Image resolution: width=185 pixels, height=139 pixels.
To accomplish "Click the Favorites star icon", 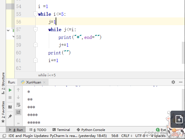I will [3, 121].
